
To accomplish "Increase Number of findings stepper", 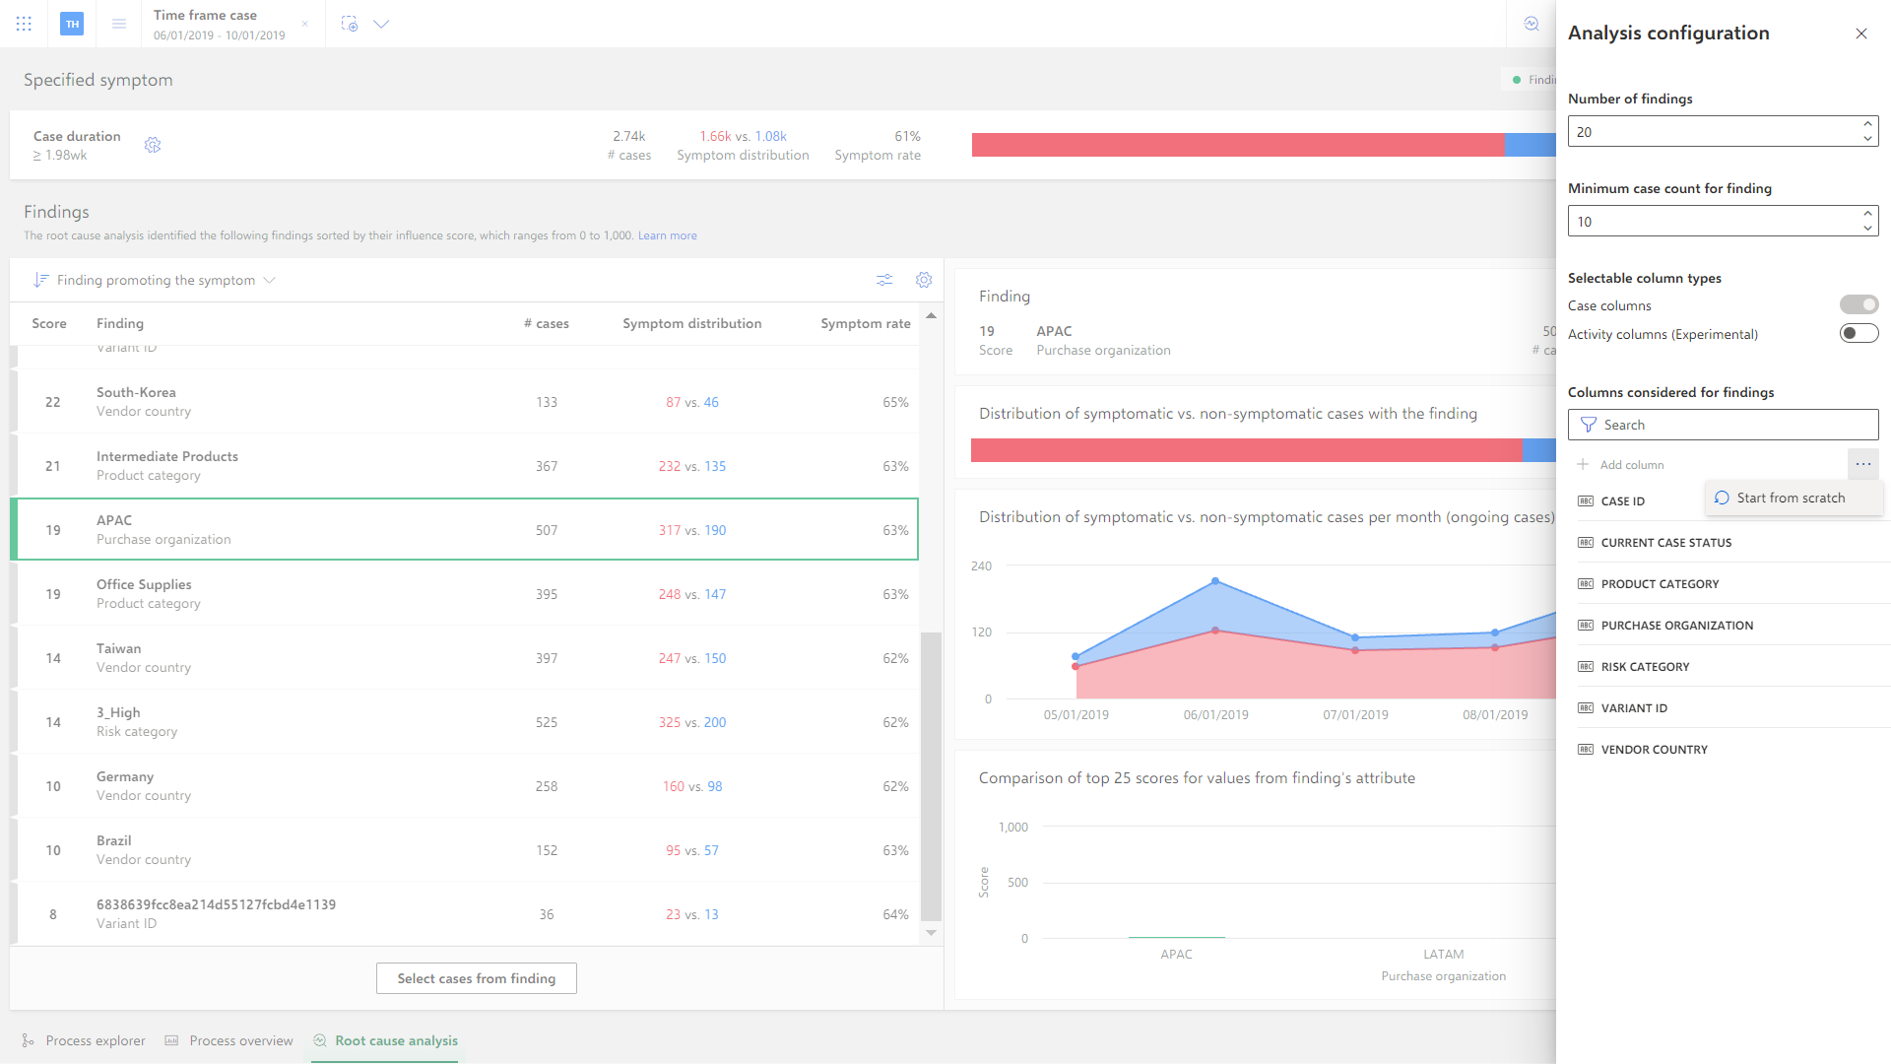I will point(1867,124).
